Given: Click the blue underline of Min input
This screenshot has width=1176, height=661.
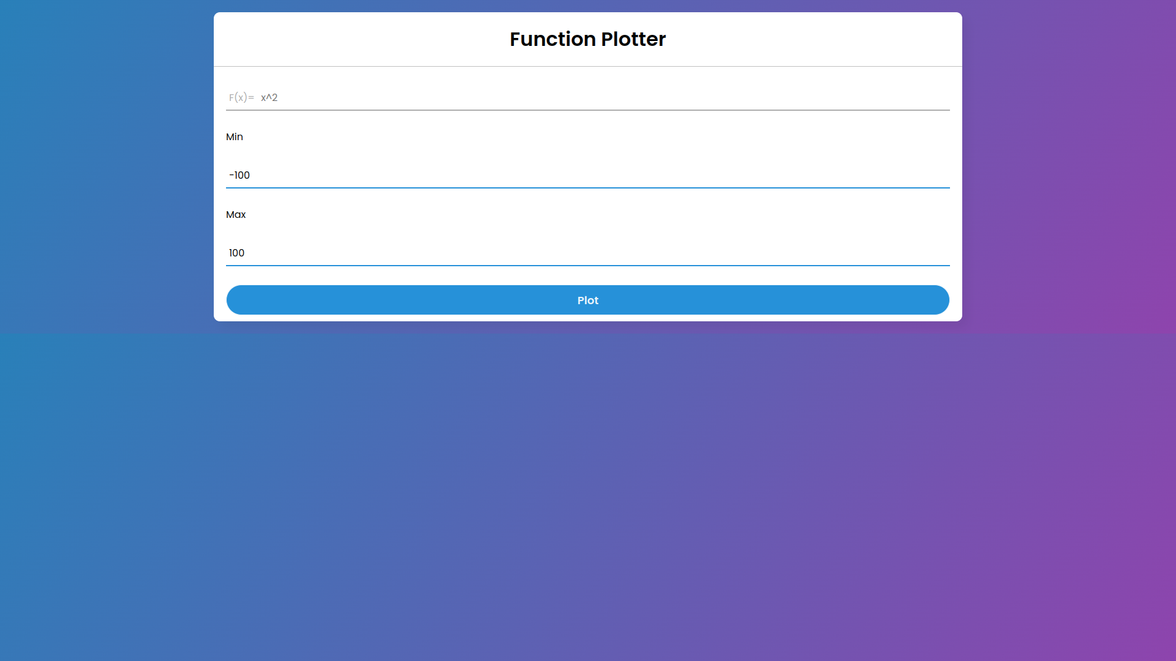Looking at the screenshot, I should (587, 187).
